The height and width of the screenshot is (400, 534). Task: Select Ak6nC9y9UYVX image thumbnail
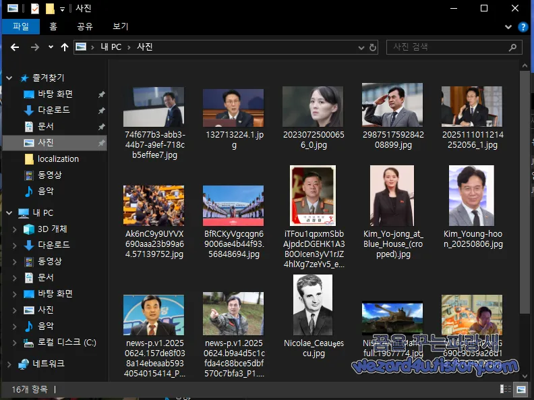click(154, 206)
